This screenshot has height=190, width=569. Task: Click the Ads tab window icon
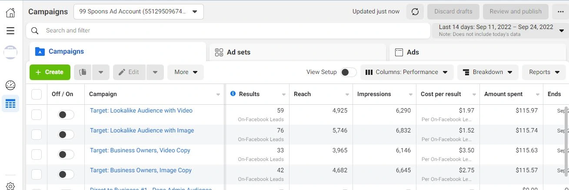[x=399, y=52]
